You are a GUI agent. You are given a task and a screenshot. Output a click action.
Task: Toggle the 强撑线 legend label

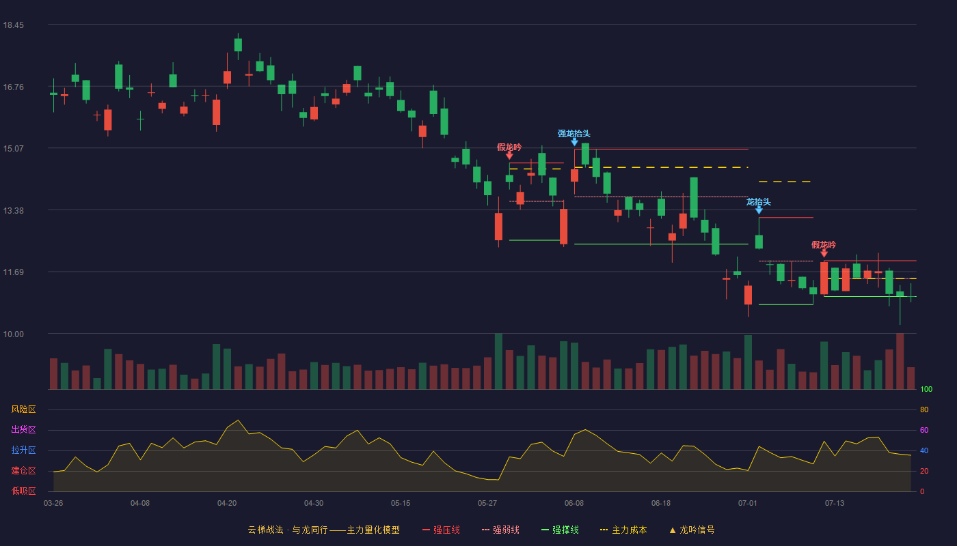tap(565, 530)
